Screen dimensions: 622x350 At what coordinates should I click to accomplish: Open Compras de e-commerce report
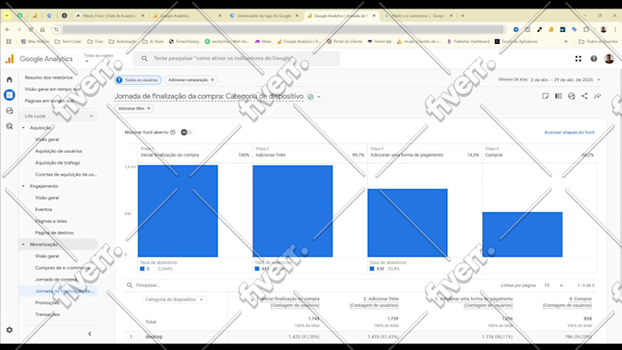[x=63, y=268]
